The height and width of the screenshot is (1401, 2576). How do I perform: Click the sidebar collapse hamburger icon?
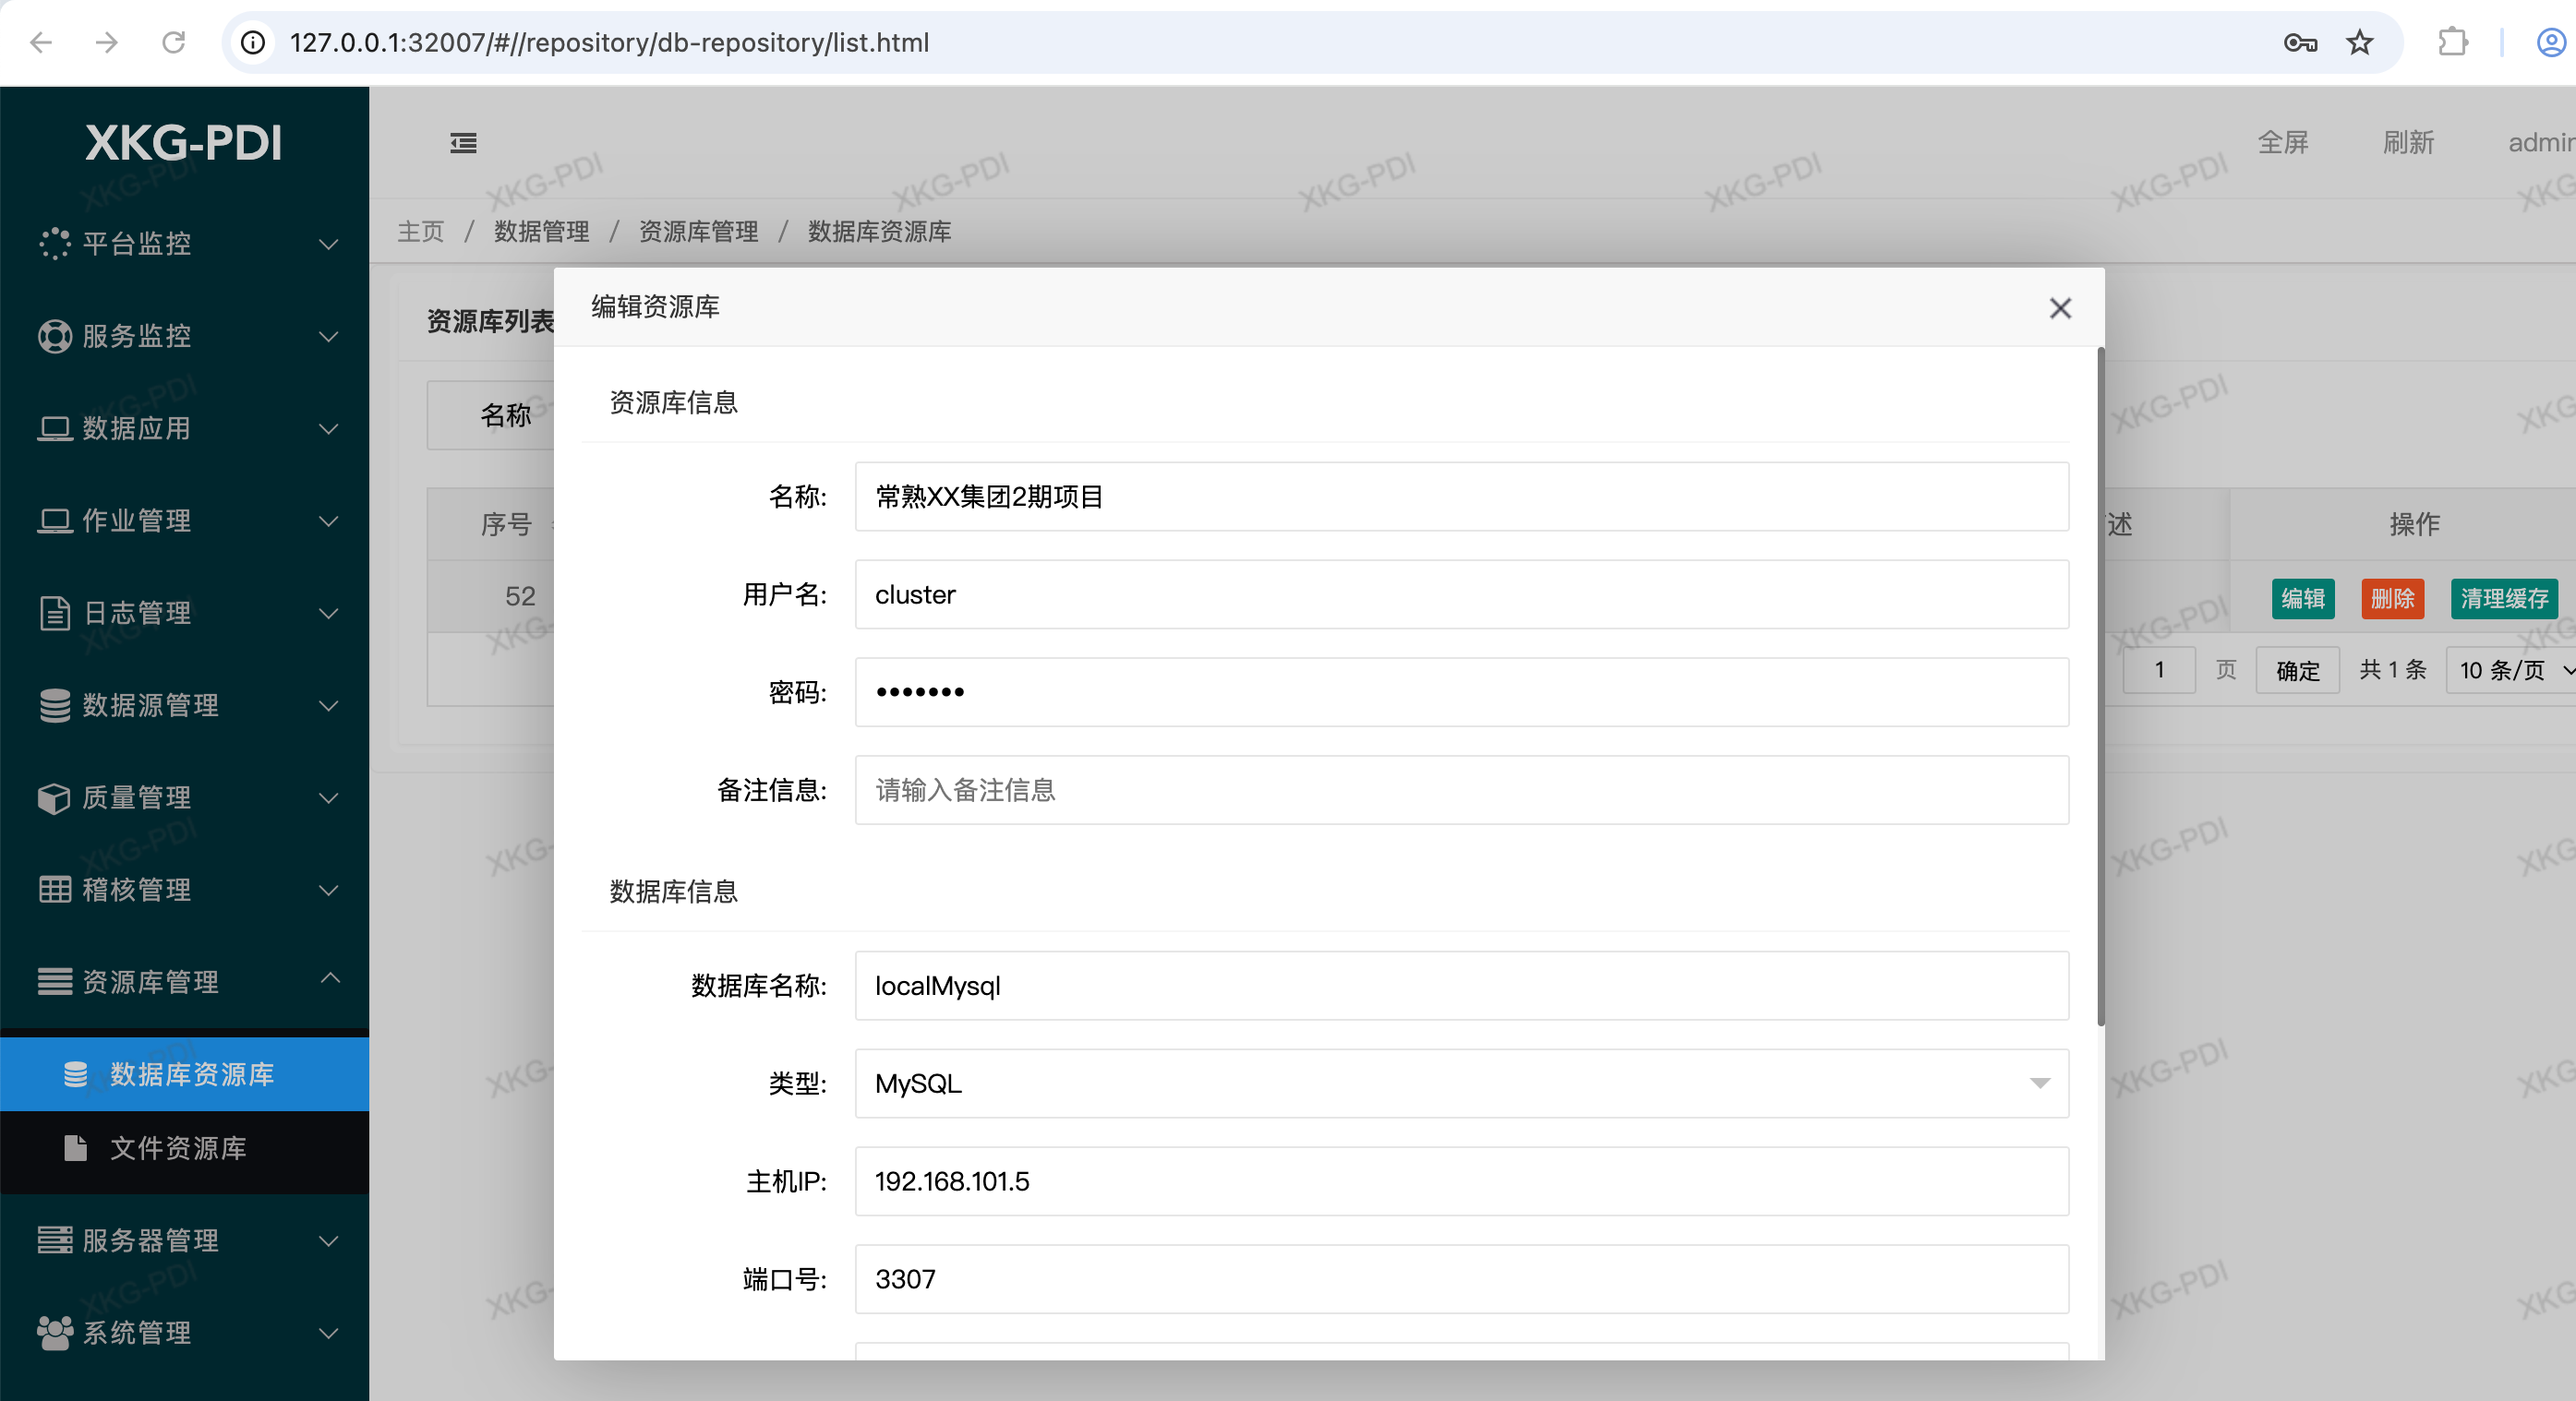tap(463, 143)
